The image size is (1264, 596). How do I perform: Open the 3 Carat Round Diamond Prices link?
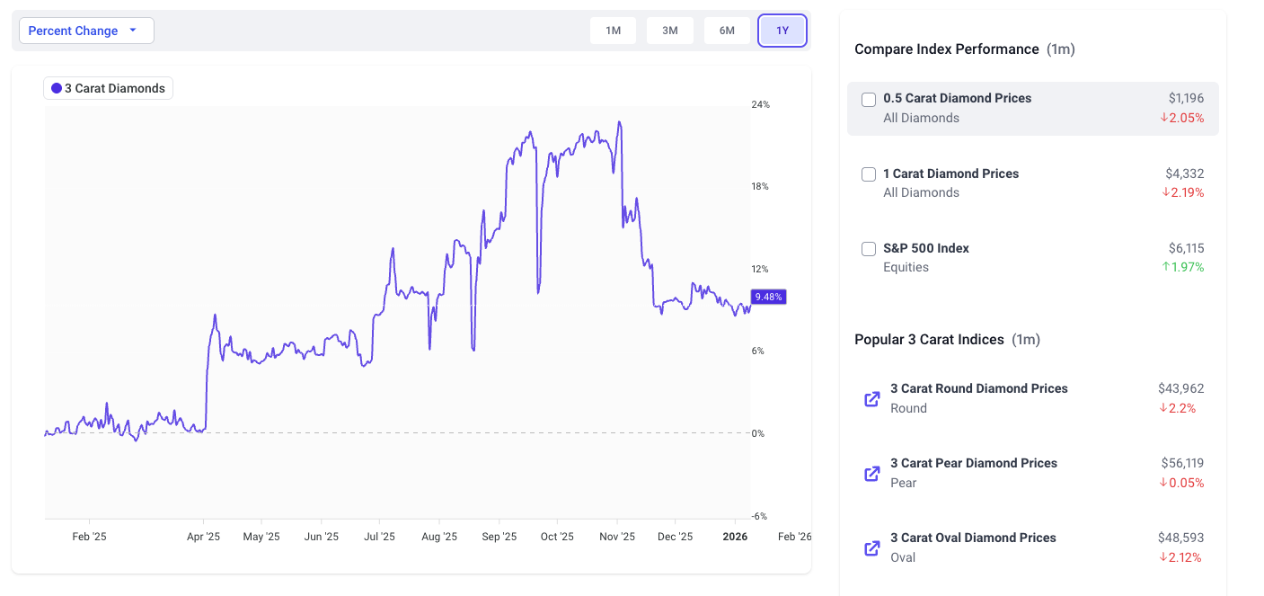coord(979,388)
